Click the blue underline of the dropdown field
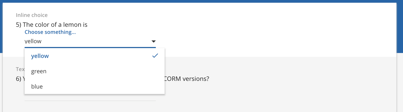 (90, 47)
